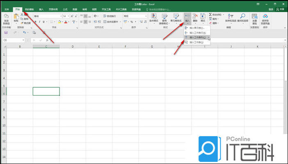The height and width of the screenshot is (164, 288).
Task: Open the 页面布局 (Page Layout) tab
Action: (x=53, y=9)
